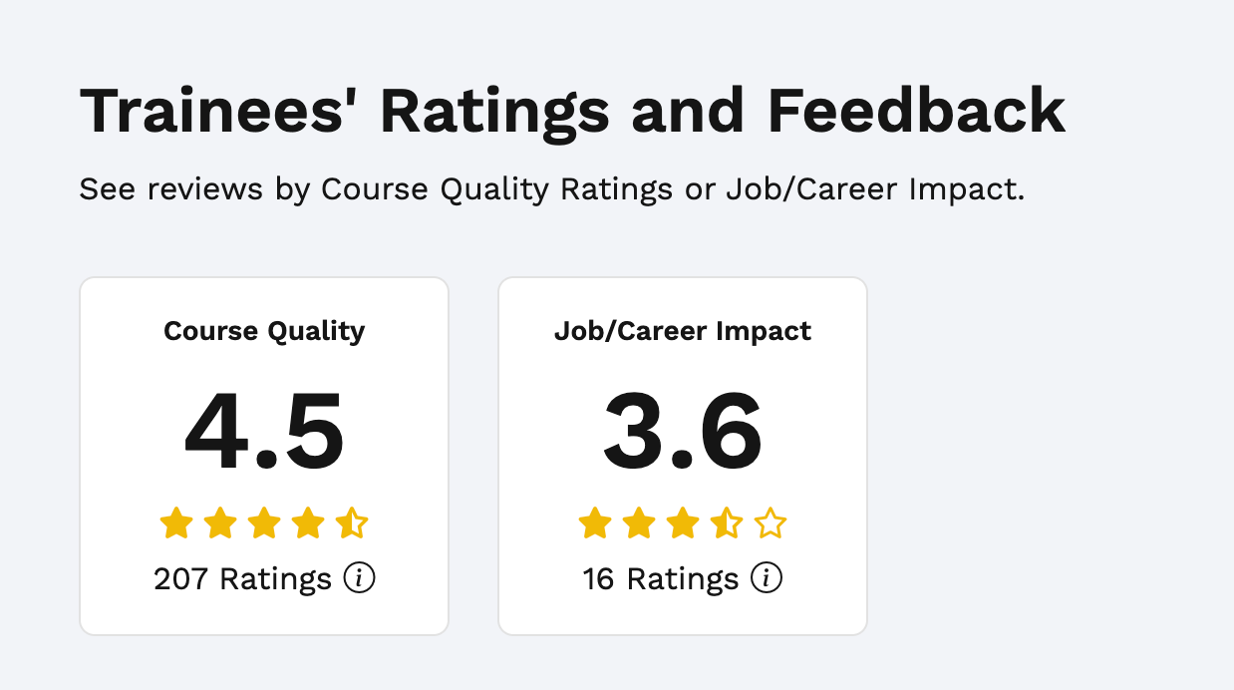Click the third Course Quality star
Screen dimensions: 1234x690
click(x=264, y=523)
